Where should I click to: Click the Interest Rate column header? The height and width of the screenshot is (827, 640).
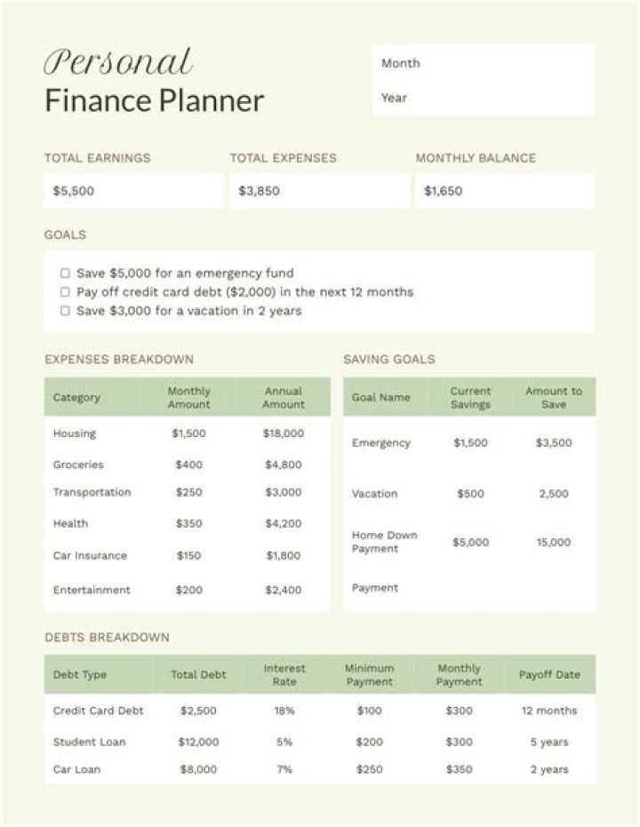[x=284, y=675]
